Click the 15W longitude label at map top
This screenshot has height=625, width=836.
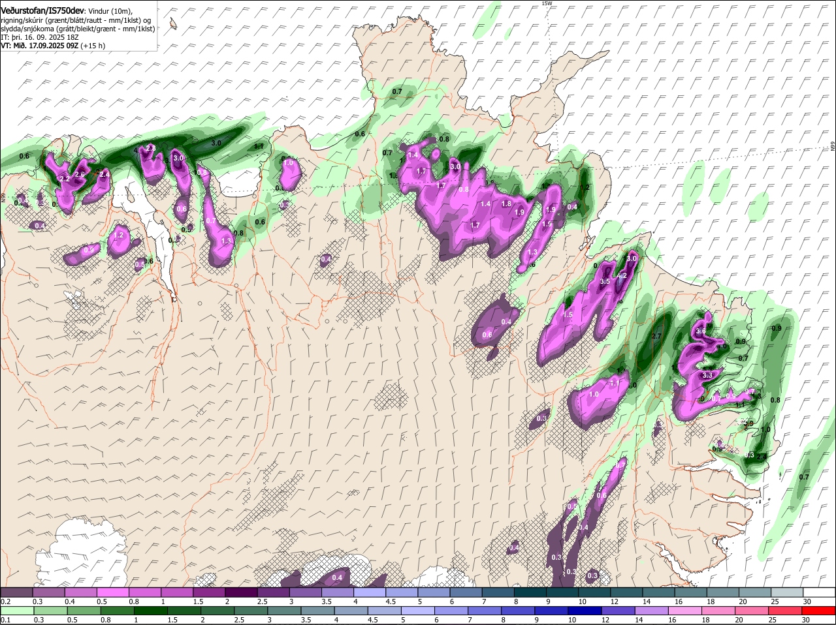pyautogui.click(x=547, y=3)
